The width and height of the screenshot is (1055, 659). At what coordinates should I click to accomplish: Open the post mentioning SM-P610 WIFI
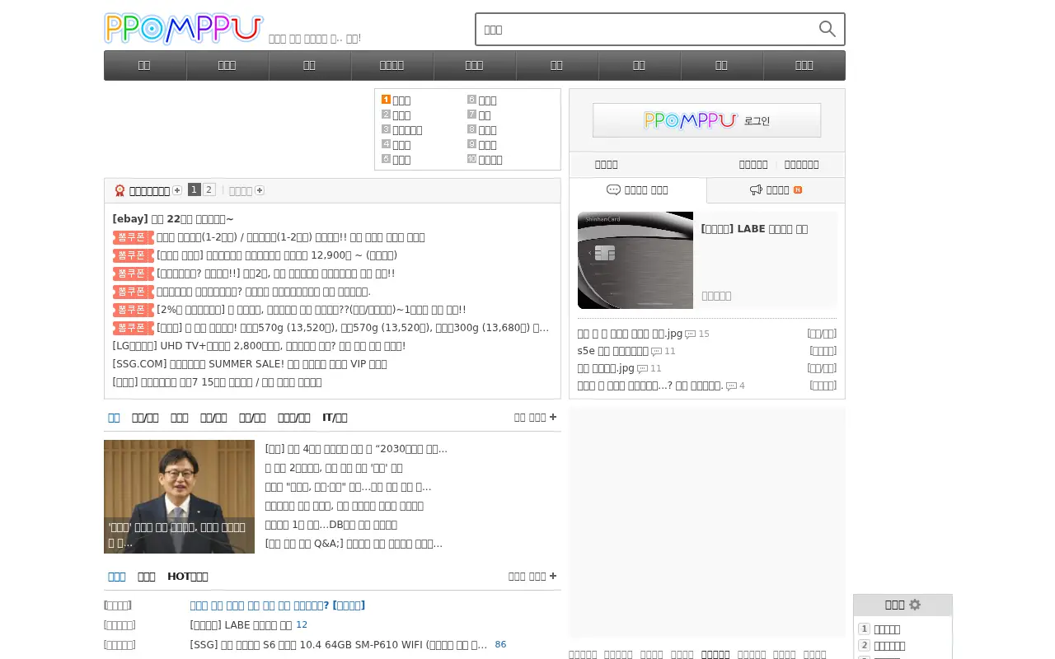click(x=339, y=645)
